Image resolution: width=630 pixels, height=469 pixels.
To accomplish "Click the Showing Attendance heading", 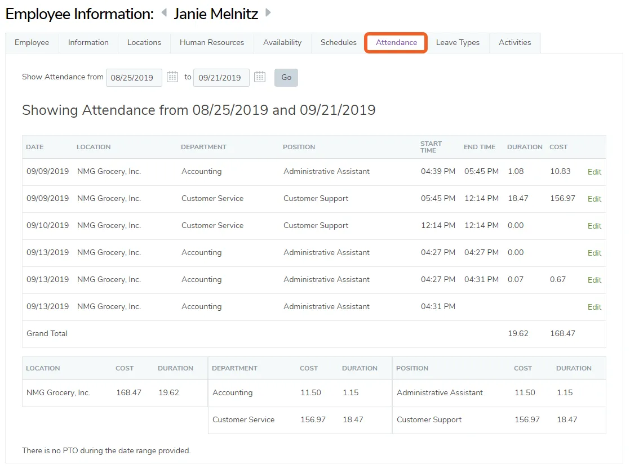I will pyautogui.click(x=199, y=110).
